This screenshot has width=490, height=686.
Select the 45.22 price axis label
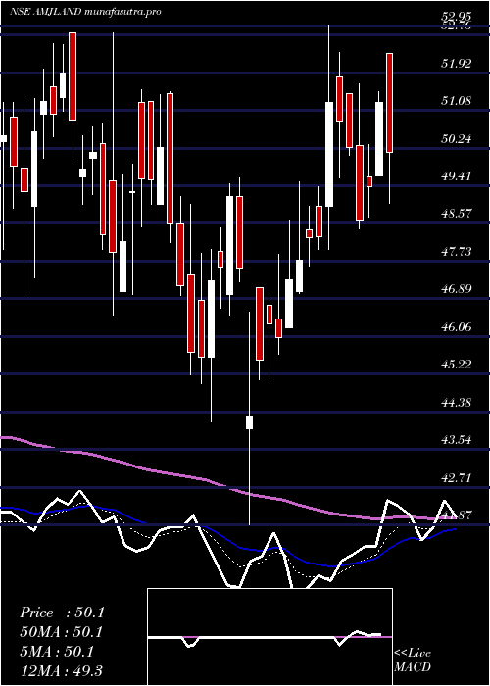pos(457,365)
